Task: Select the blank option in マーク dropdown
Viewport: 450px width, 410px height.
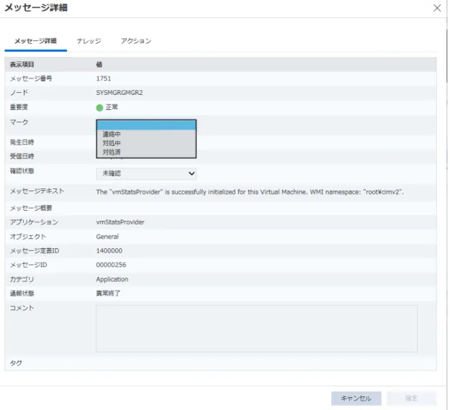Action: (146, 125)
